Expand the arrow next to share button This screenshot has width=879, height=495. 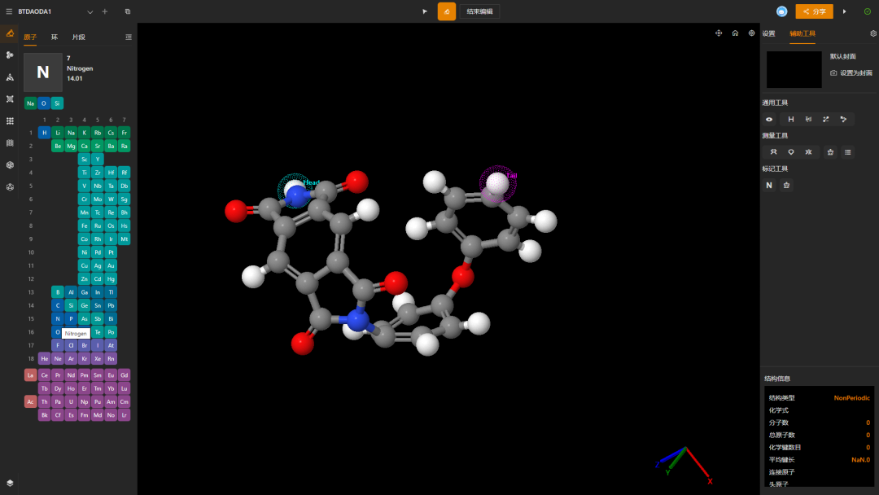[x=844, y=11]
